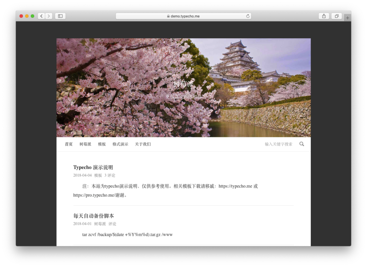Open a new tab with the plus icon
Viewport: 367px width, 267px height.
[347, 17]
